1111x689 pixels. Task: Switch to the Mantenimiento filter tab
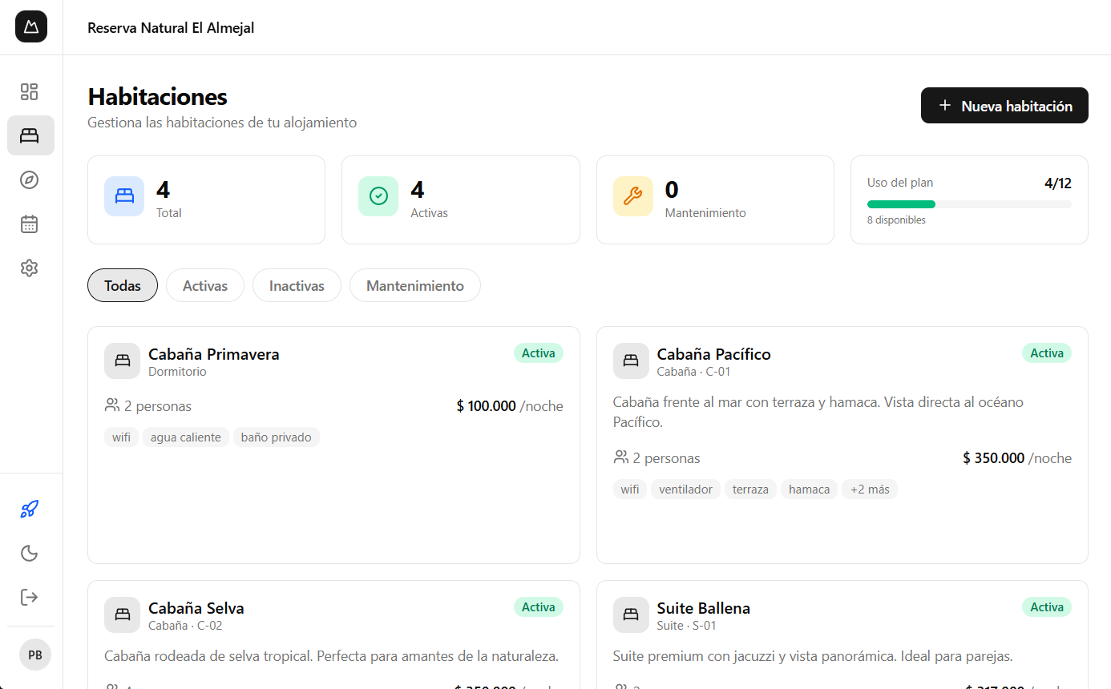click(x=414, y=286)
